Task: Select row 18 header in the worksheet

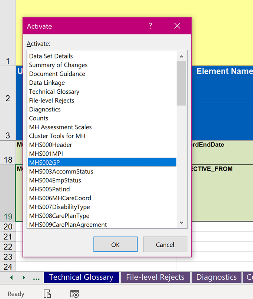Action: point(8,152)
